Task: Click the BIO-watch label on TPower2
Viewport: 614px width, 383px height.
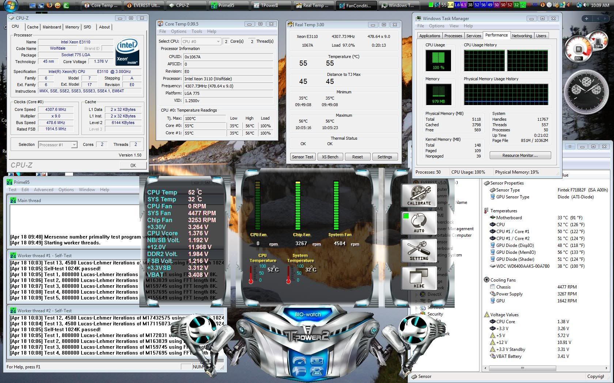Action: coord(308,314)
